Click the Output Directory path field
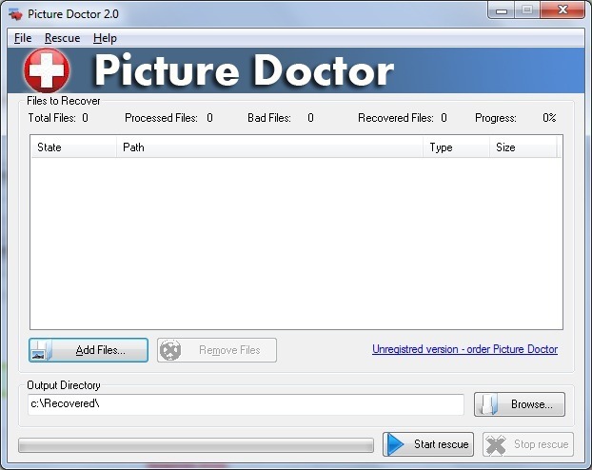The height and width of the screenshot is (470, 592). [x=246, y=404]
